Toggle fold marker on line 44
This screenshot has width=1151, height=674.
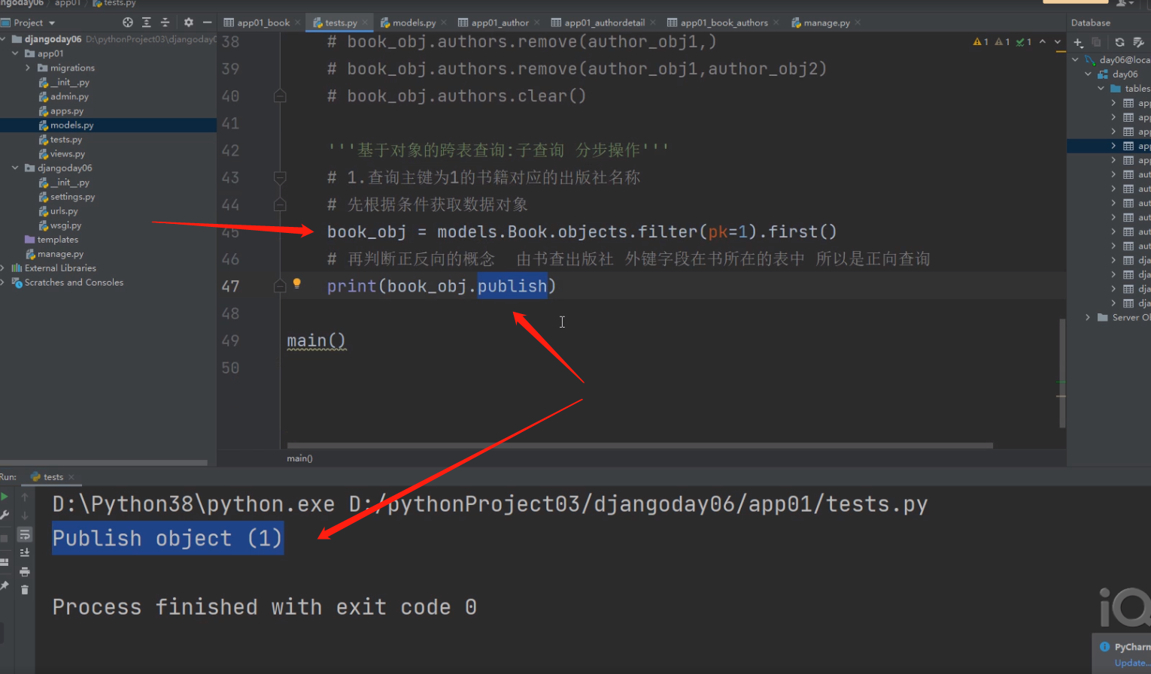(280, 204)
